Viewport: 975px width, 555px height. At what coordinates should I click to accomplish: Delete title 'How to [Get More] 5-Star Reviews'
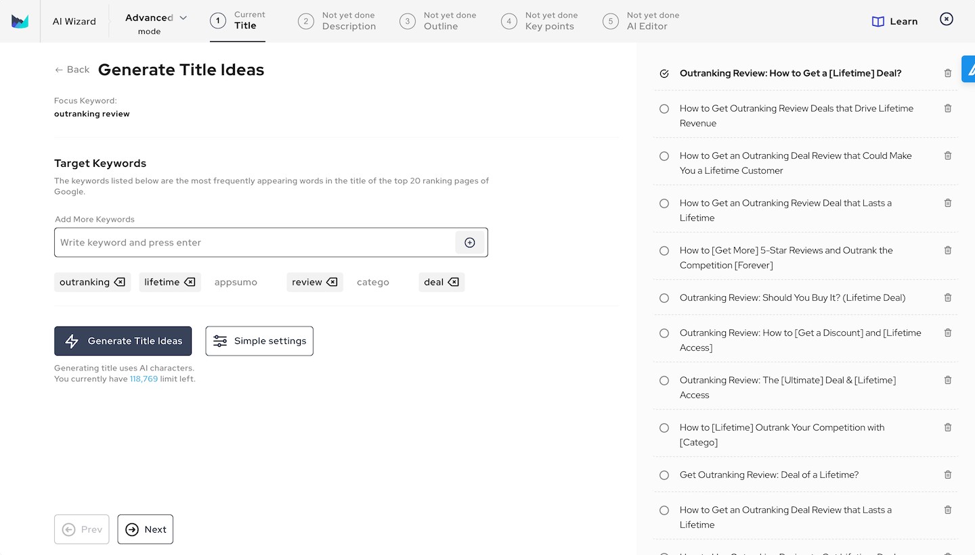click(x=948, y=250)
